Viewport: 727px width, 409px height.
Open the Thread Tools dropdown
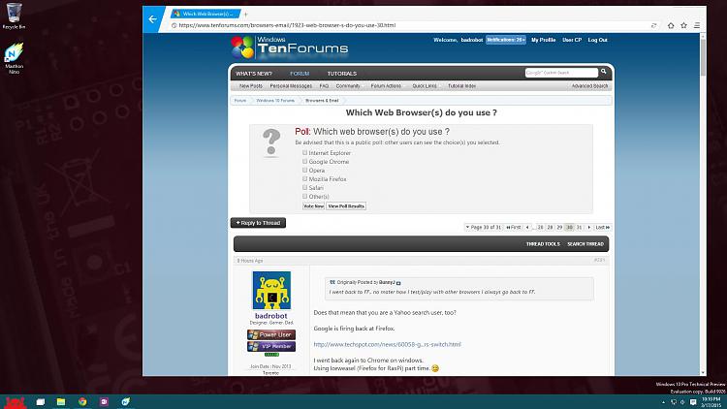coord(543,244)
